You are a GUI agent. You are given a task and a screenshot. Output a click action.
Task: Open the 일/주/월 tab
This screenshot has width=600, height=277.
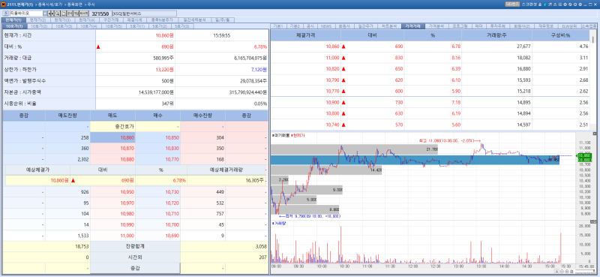[x=222, y=20]
